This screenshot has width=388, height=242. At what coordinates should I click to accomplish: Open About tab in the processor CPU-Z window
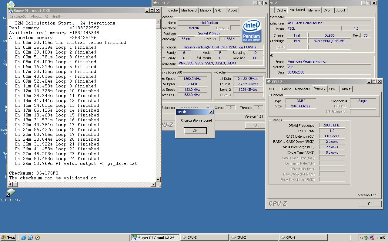pos(232,10)
